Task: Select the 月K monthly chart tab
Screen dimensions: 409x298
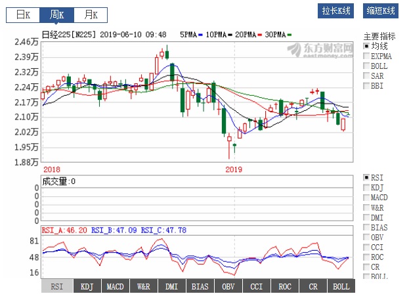Action: (x=85, y=14)
